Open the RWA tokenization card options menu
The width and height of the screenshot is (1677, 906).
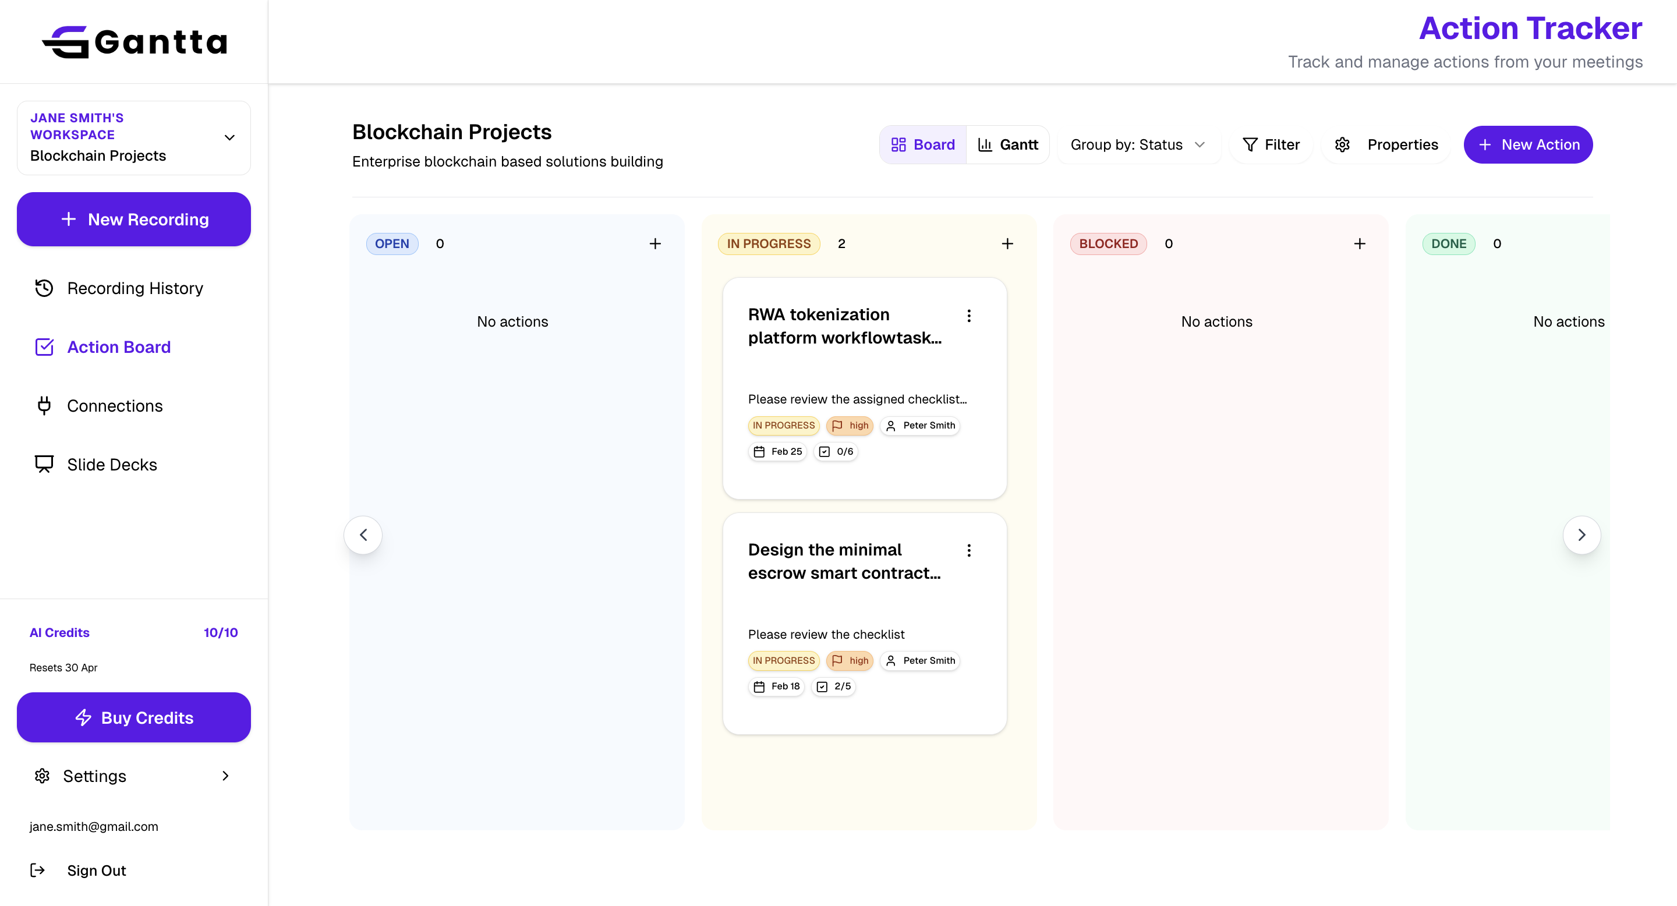coord(969,316)
